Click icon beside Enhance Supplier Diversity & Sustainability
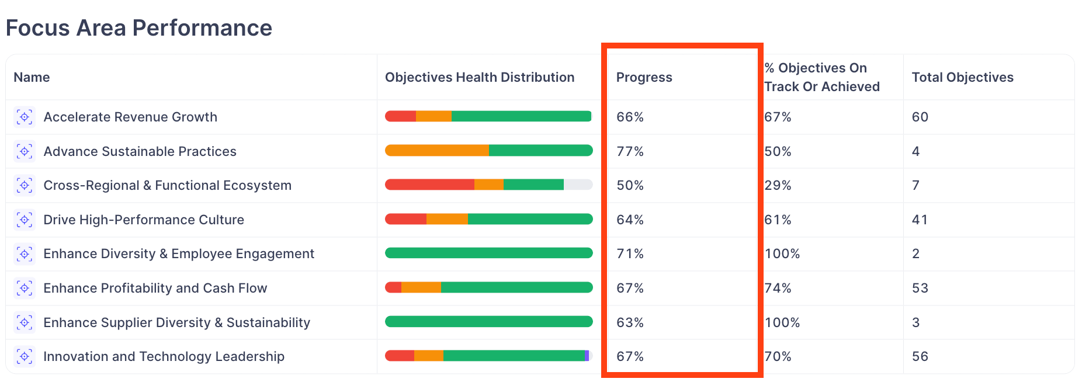1089x389 pixels. pyautogui.click(x=25, y=322)
